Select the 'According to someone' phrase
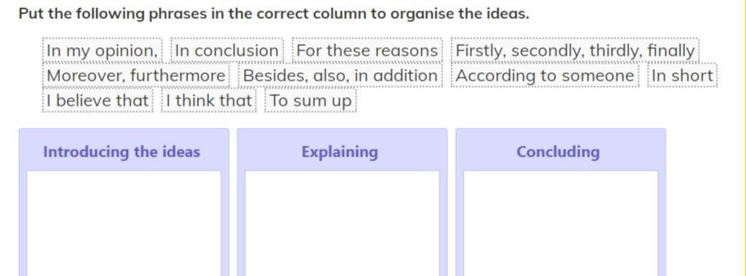This screenshot has height=276, width=746. 545,76
